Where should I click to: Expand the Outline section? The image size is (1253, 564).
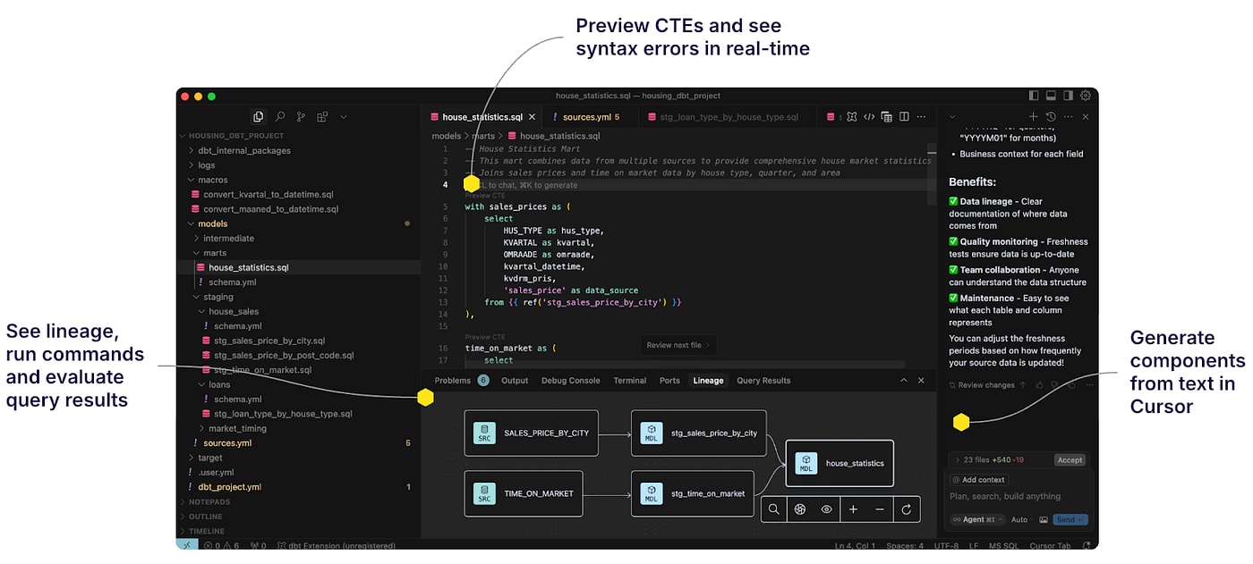tap(205, 516)
